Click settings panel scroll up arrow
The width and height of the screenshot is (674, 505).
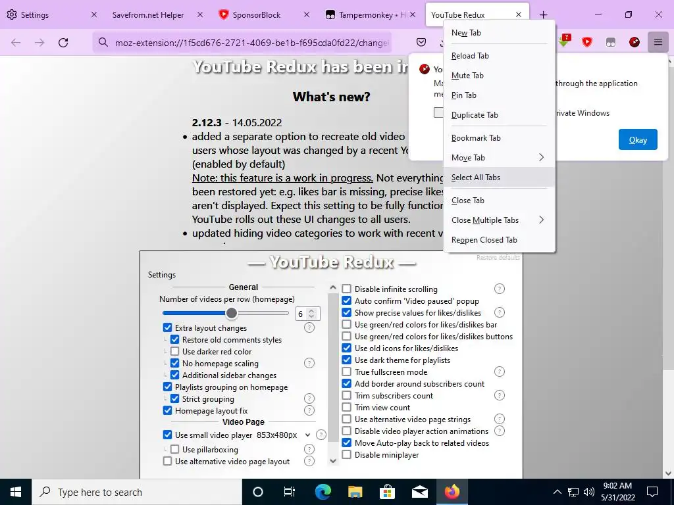pos(332,287)
